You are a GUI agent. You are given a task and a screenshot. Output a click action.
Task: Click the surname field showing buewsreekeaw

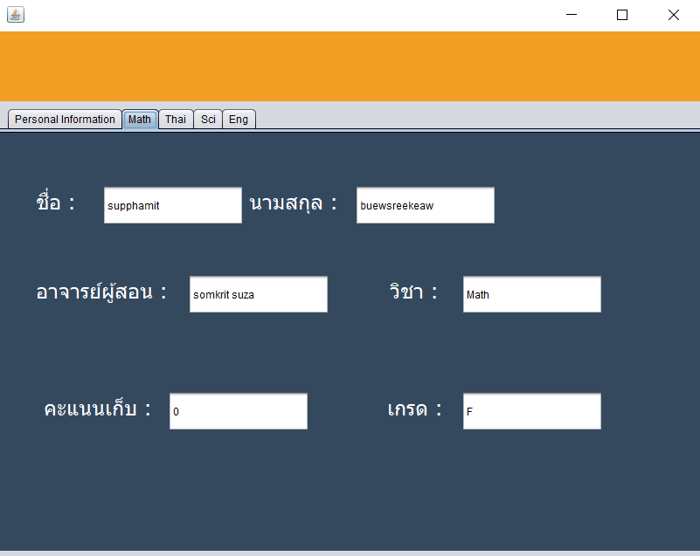click(x=425, y=205)
